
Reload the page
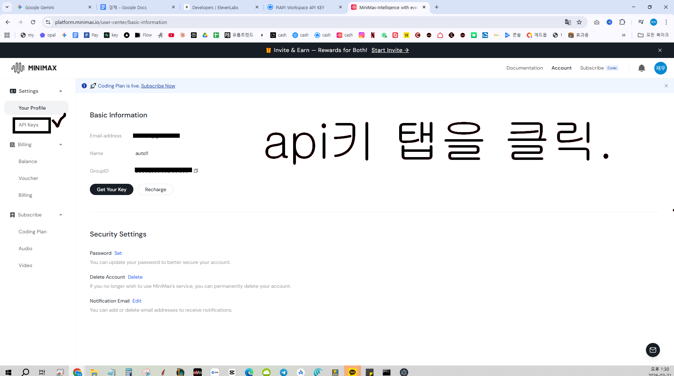(33, 22)
